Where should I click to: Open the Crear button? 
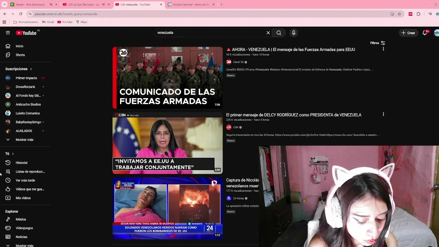408,33
